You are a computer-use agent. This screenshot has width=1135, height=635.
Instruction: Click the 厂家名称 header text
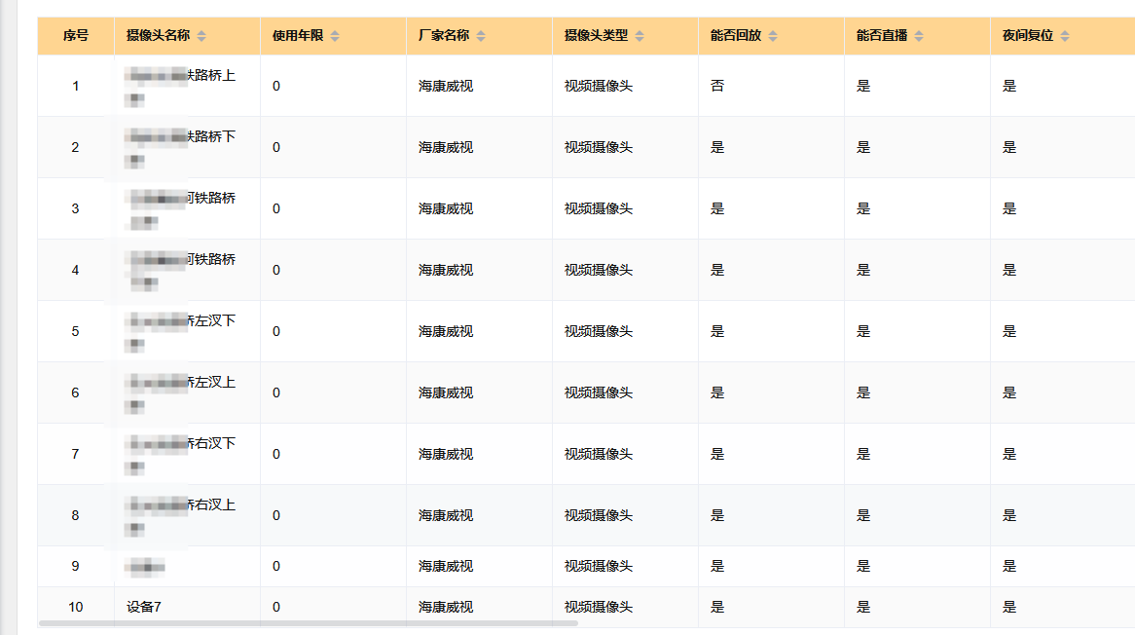coord(444,35)
